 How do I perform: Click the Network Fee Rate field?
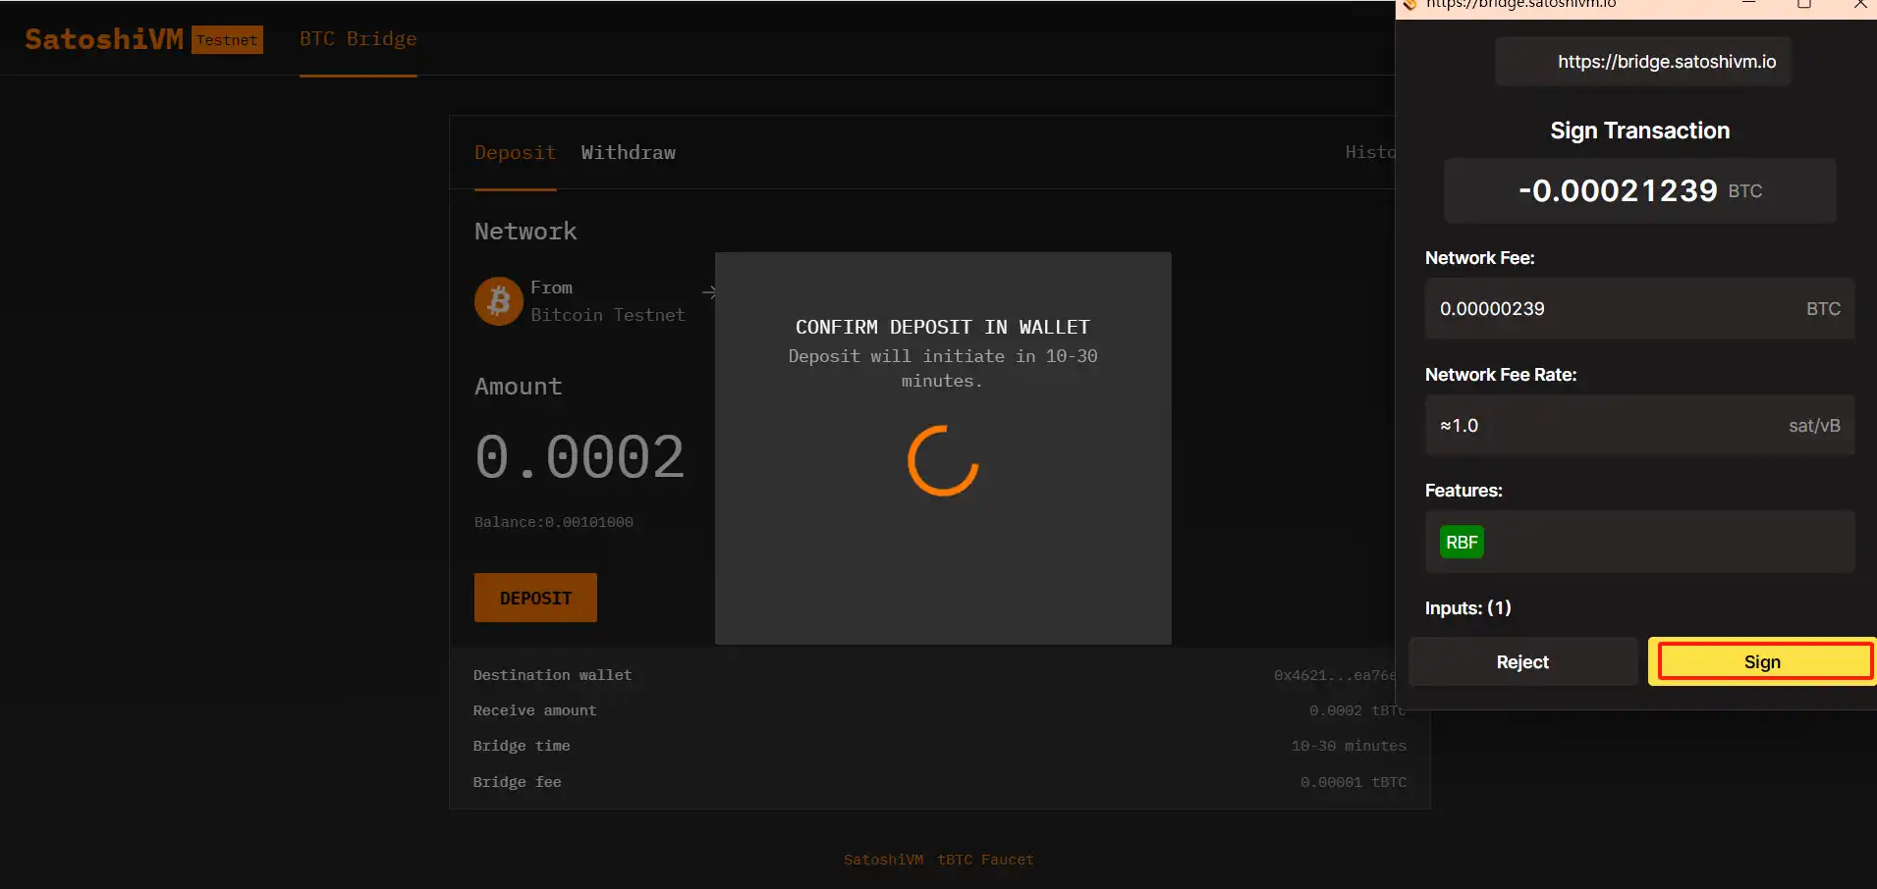tap(1638, 426)
